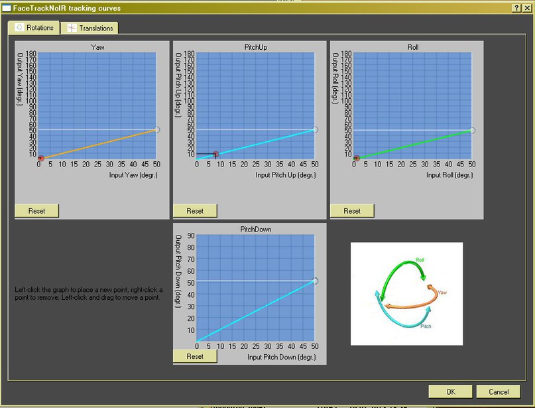Reset the Roll curve

pyautogui.click(x=352, y=211)
